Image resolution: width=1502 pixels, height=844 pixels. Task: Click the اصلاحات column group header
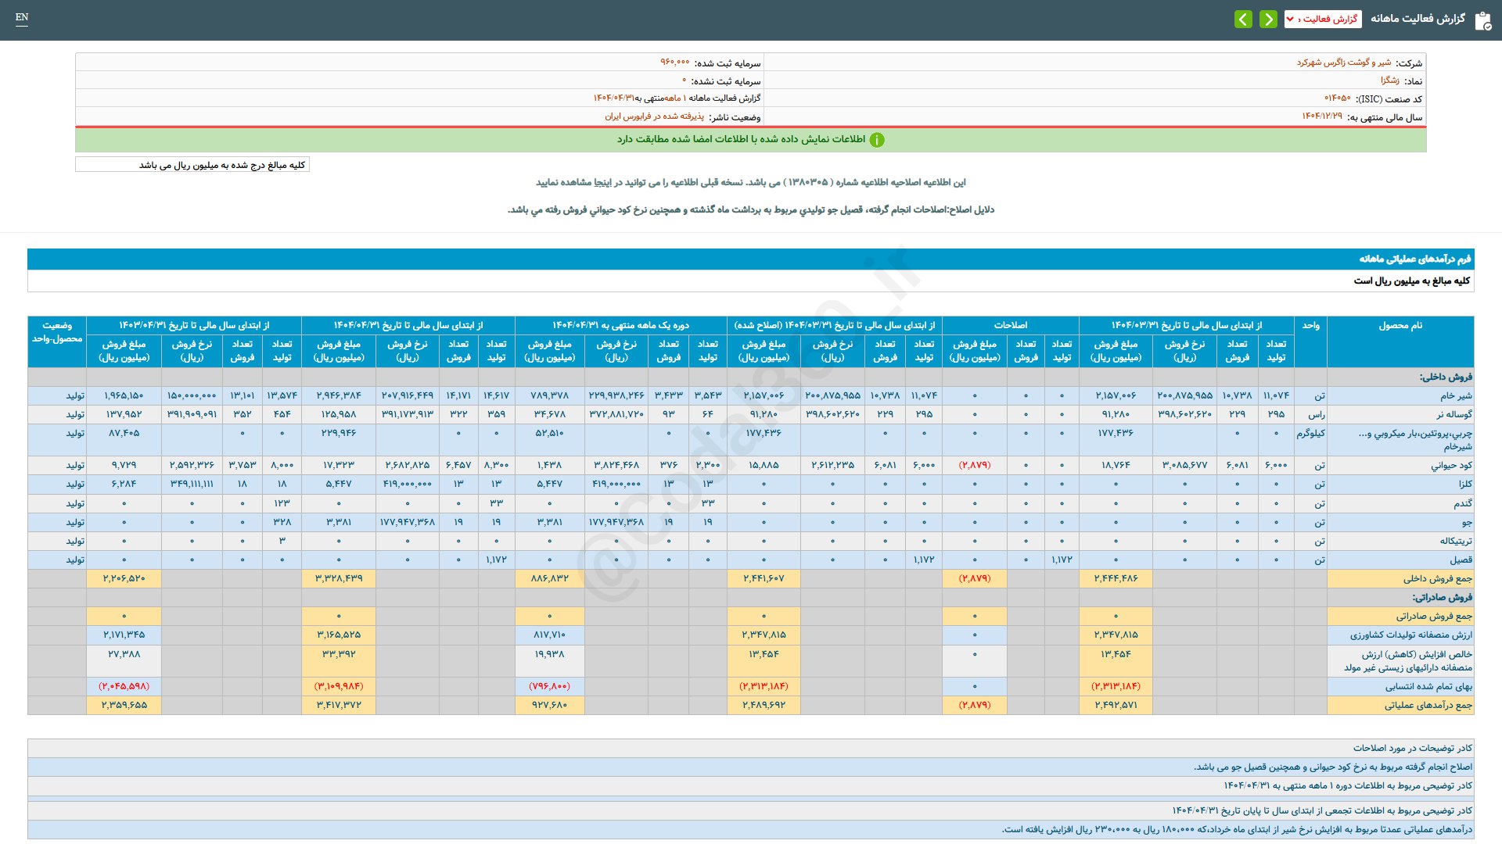1011,325
